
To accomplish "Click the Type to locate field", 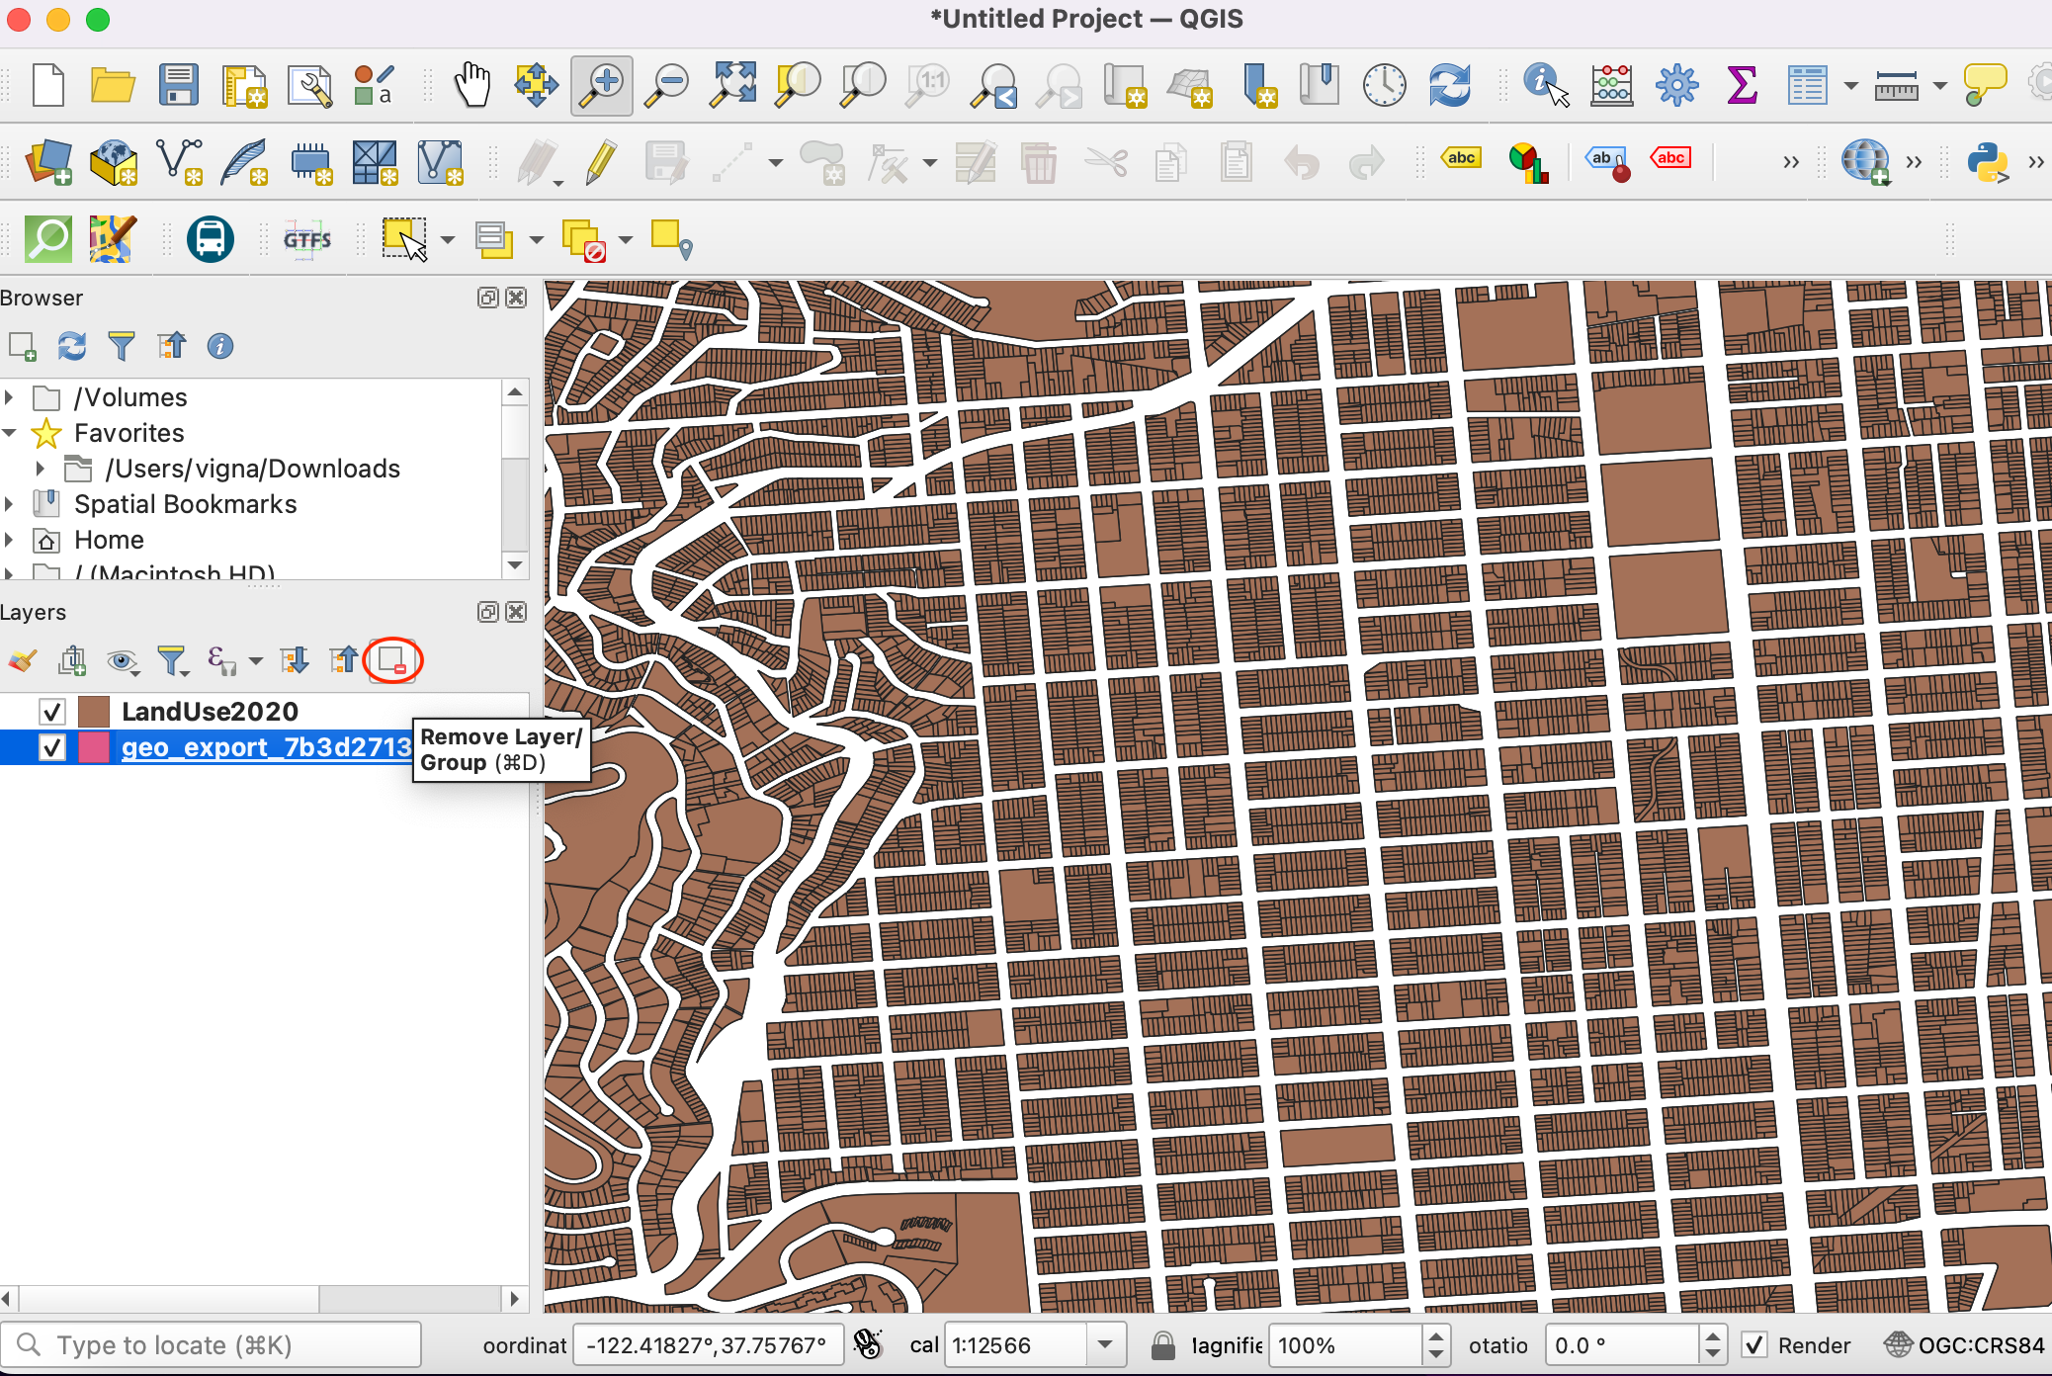I will [213, 1345].
